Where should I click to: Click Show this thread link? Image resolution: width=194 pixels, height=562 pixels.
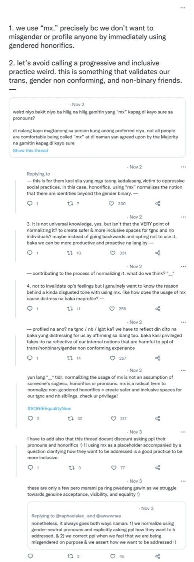tap(30, 150)
